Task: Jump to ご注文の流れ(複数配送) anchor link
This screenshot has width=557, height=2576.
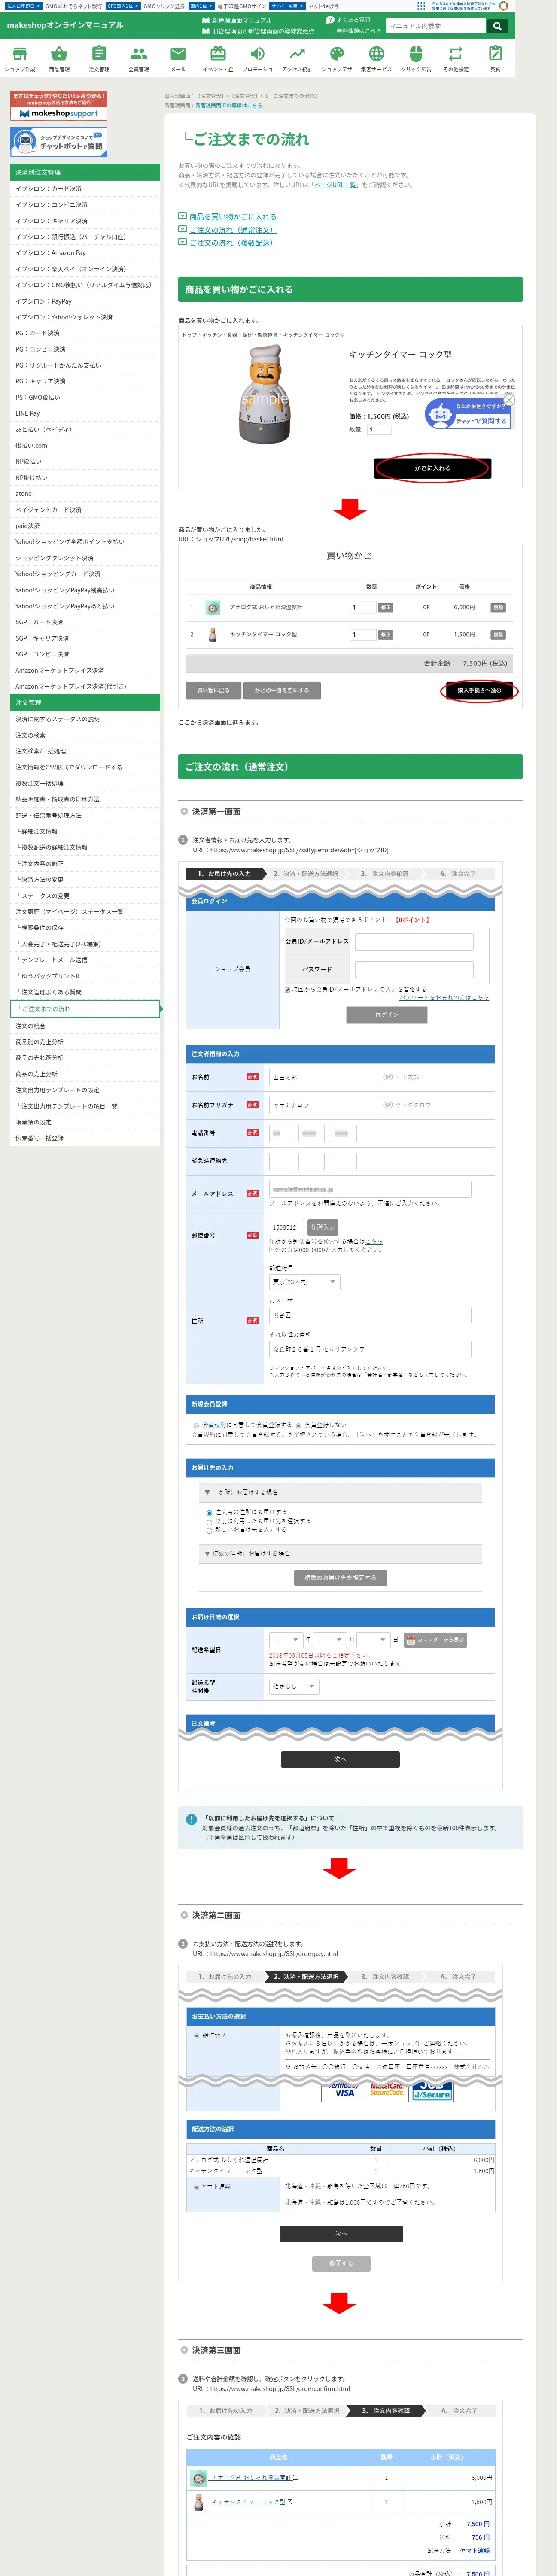Action: point(233,242)
